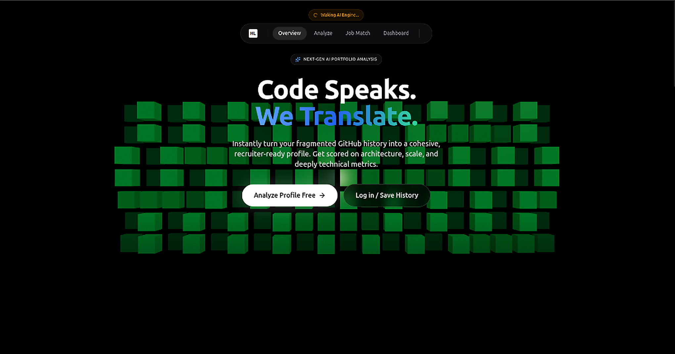
Task: Open the Dashboard tab
Action: click(x=396, y=33)
